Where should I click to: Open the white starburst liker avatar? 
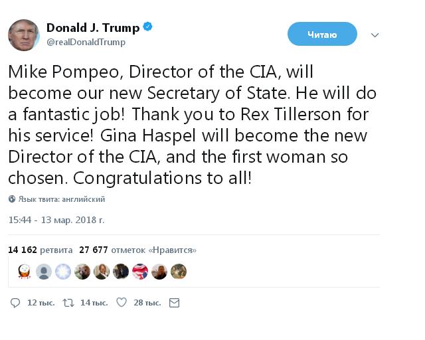pyautogui.click(x=63, y=271)
